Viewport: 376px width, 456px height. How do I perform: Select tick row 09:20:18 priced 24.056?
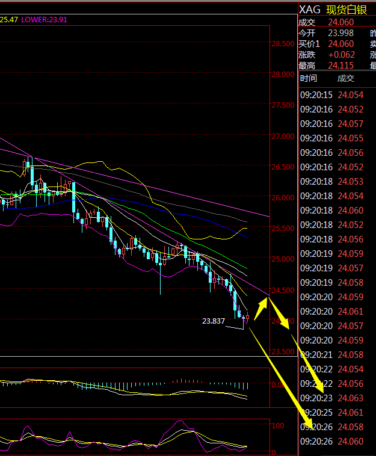[332, 239]
